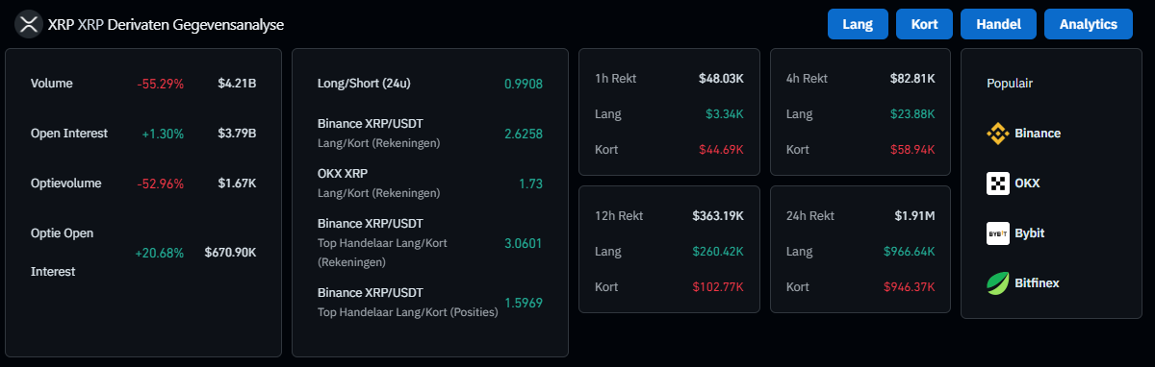Click the 1h Rekt value $48.03K
Screen dimensions: 1155x367
[x=721, y=79]
